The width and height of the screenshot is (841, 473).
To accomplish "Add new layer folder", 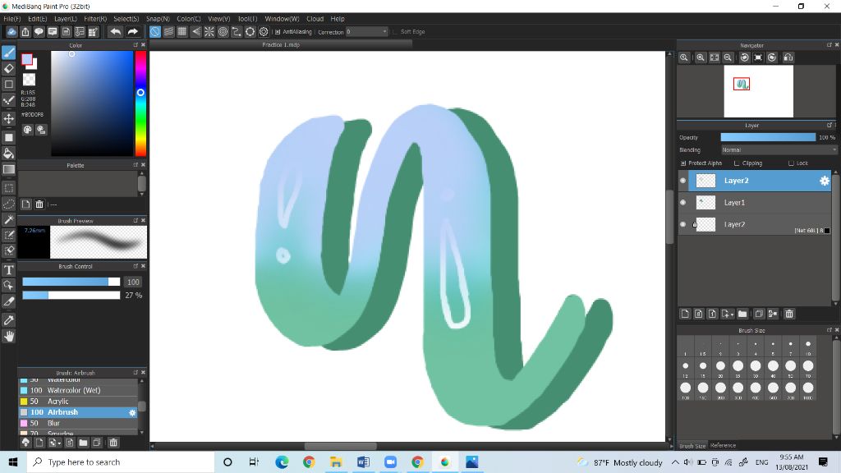I will 742,314.
